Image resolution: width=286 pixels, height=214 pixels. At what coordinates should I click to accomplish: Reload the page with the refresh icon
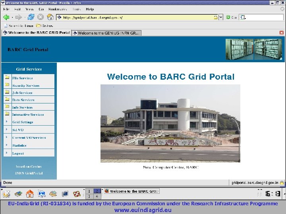tap(31, 17)
